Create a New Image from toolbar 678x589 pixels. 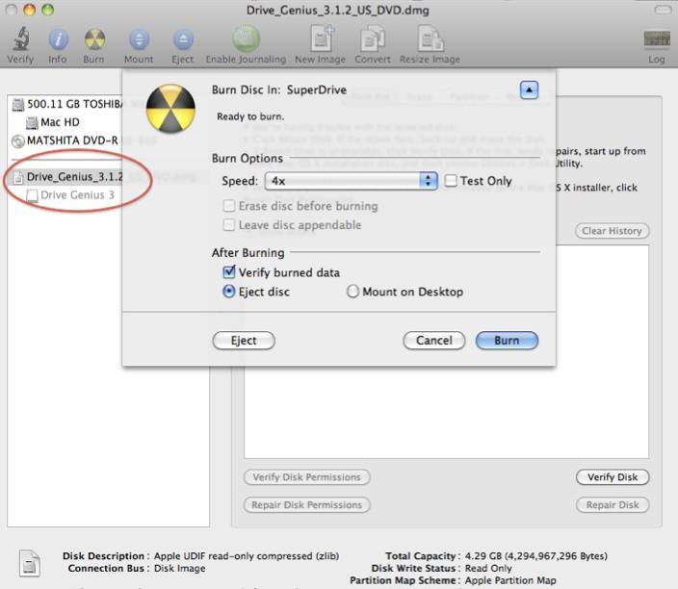pyautogui.click(x=322, y=38)
